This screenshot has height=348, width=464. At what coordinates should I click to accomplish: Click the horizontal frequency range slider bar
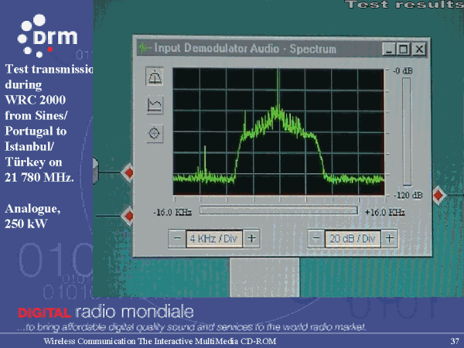click(278, 210)
